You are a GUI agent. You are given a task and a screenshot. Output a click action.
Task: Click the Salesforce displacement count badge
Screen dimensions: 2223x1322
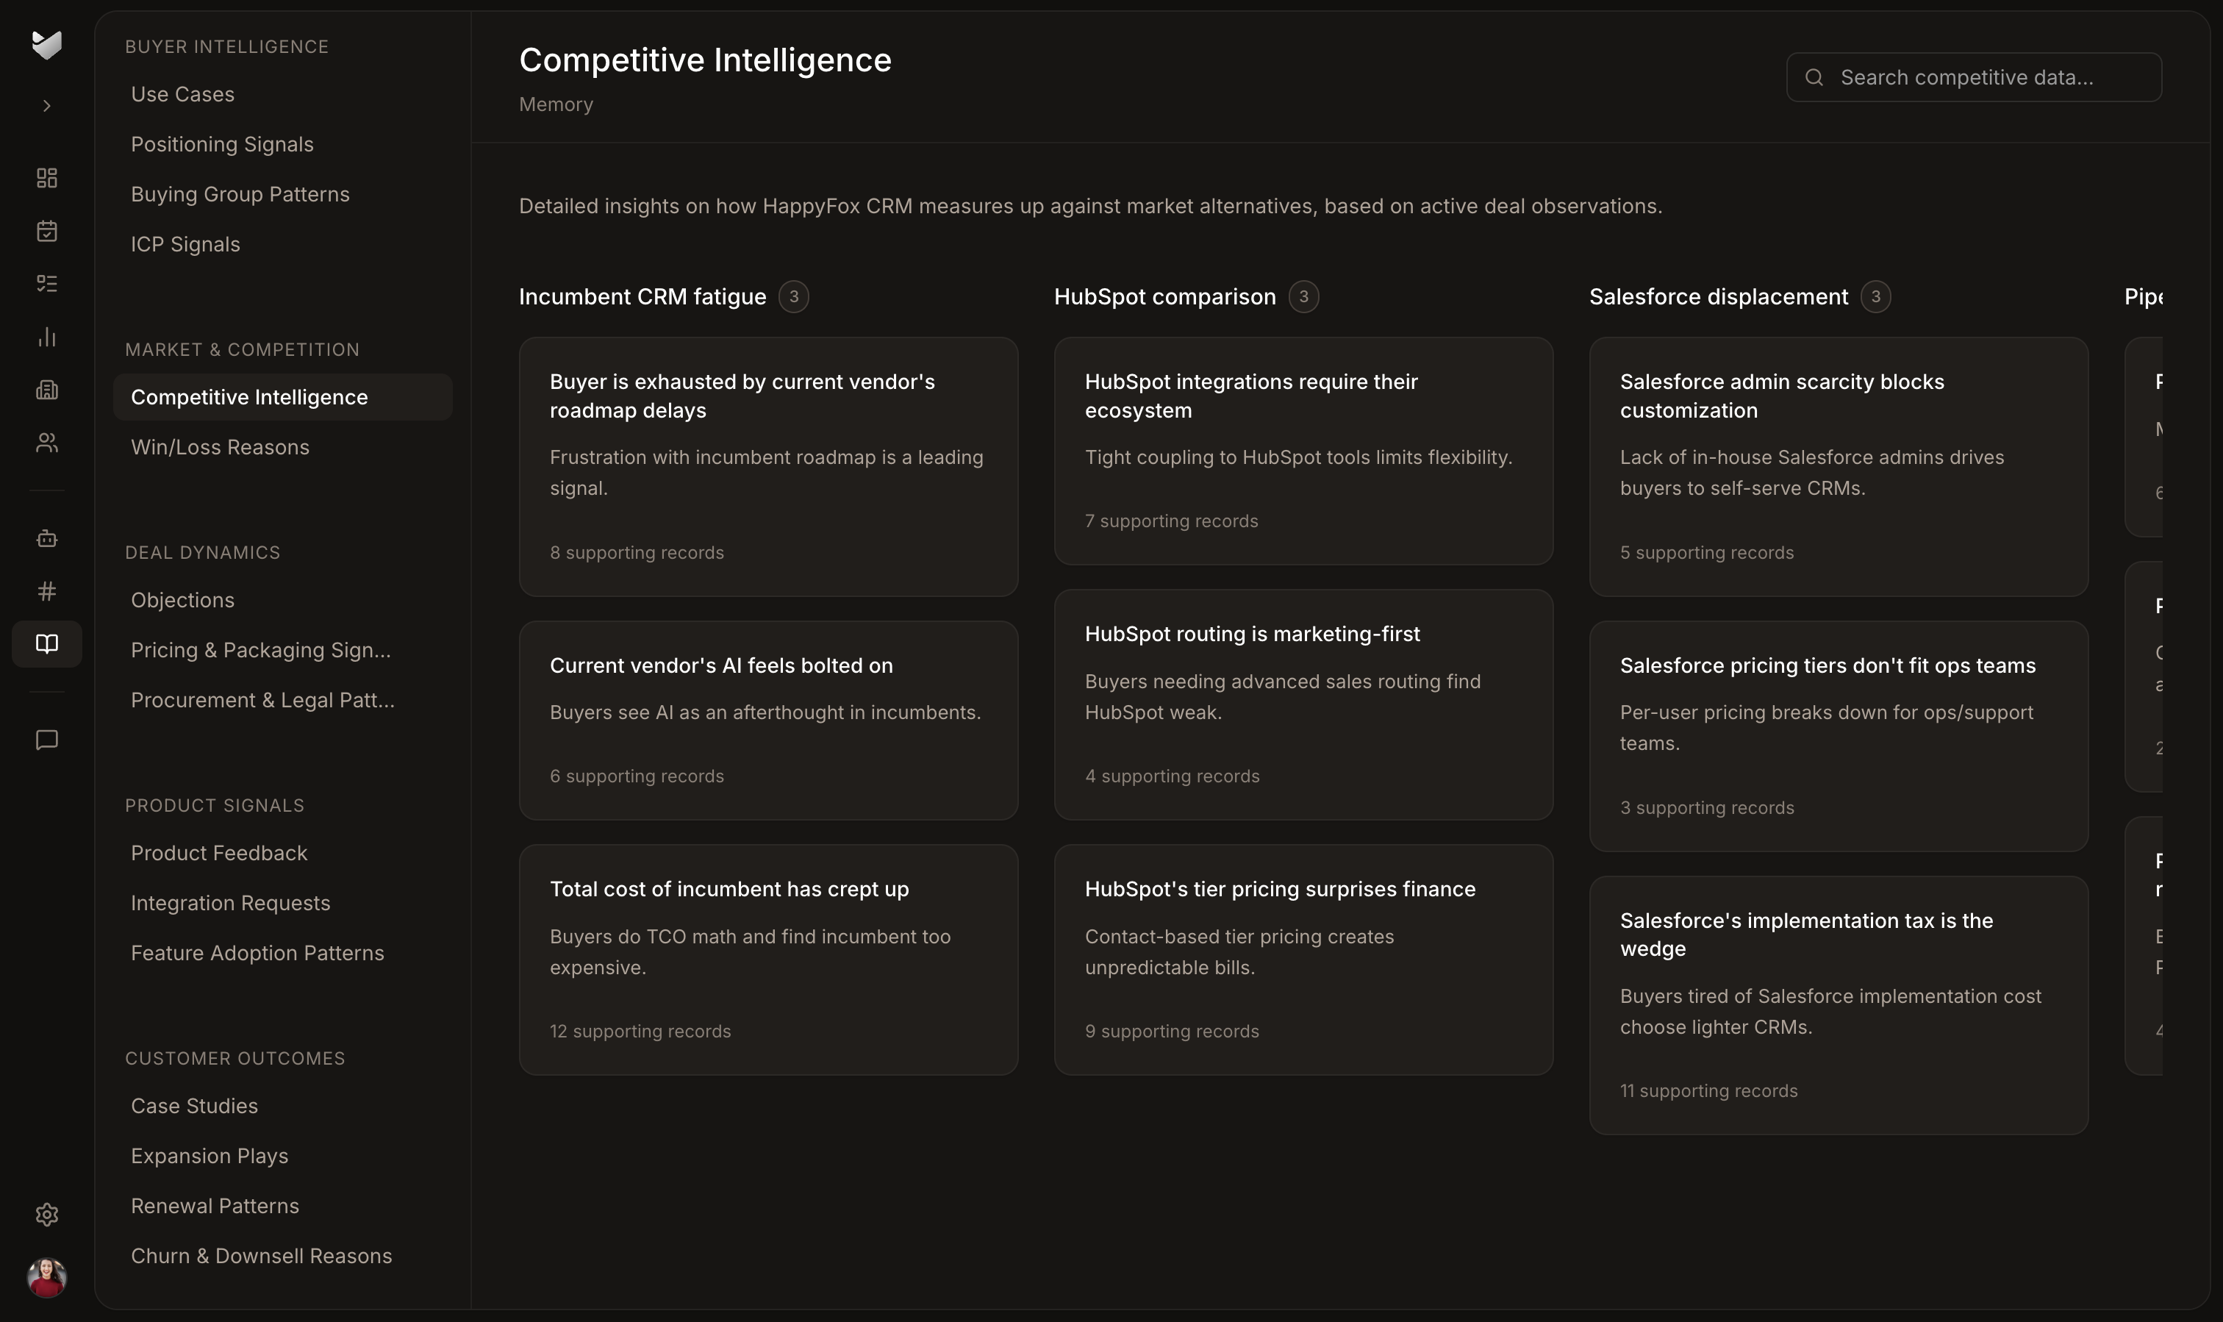pyautogui.click(x=1875, y=296)
